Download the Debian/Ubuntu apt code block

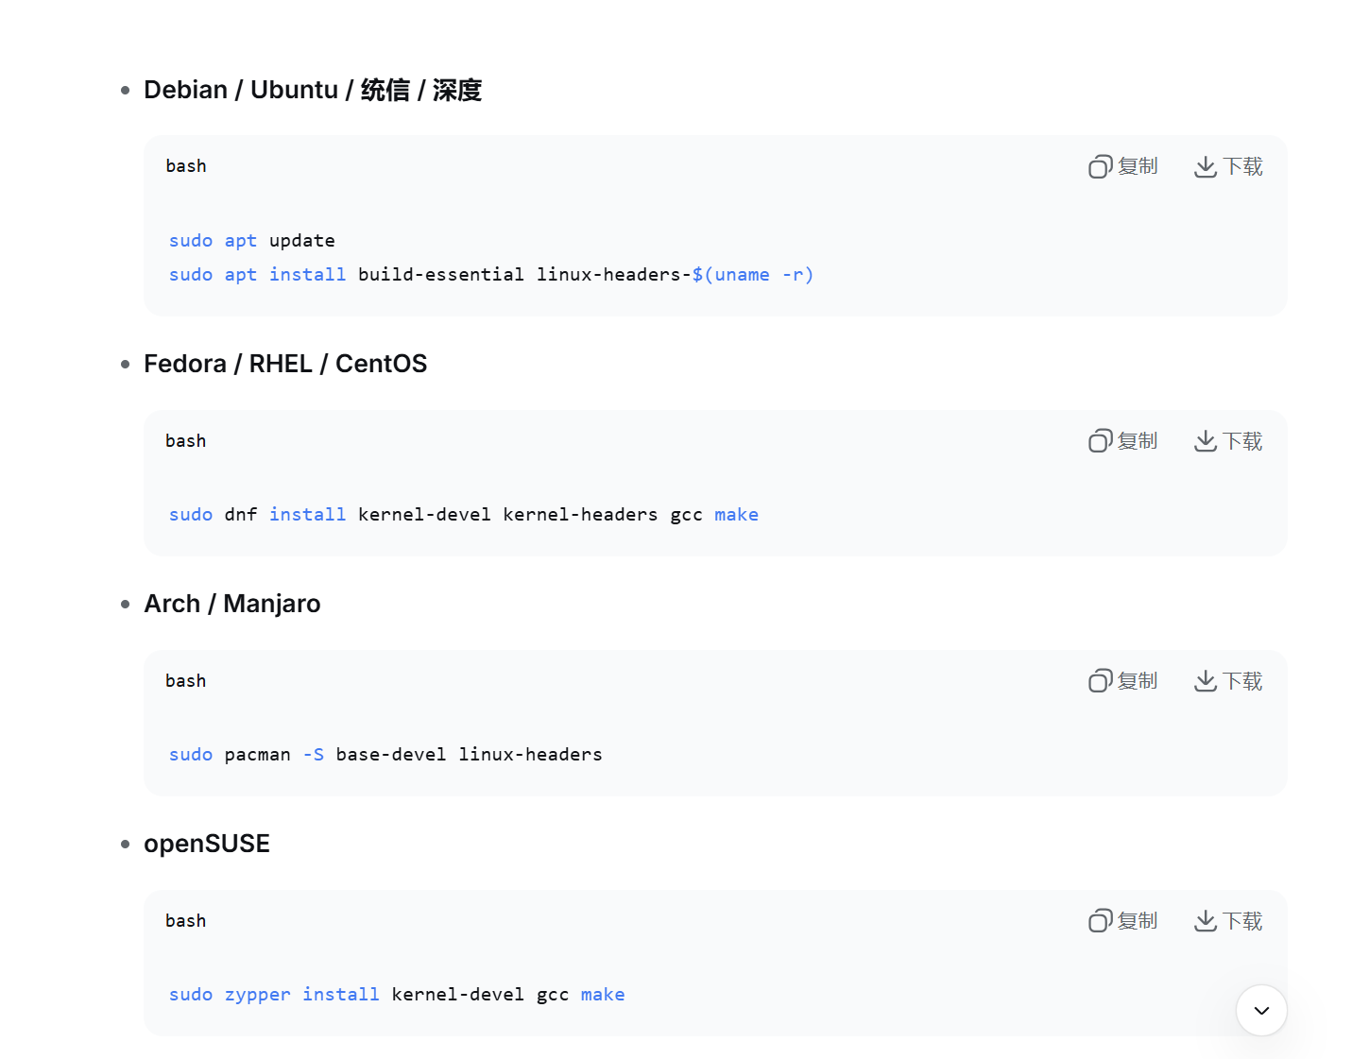(1228, 166)
